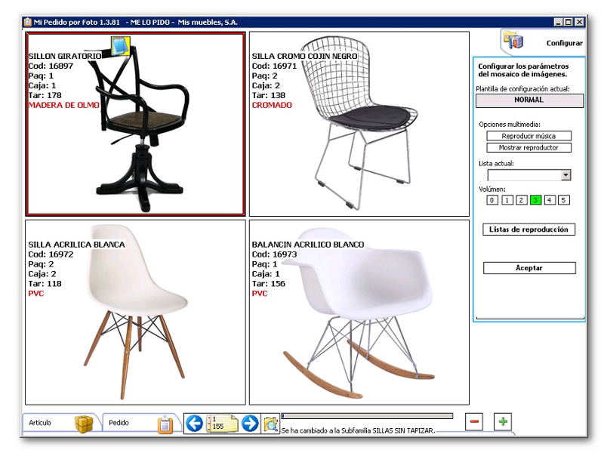604x453 pixels.
Task: Click the Tar: 138 text
Action: (269, 95)
